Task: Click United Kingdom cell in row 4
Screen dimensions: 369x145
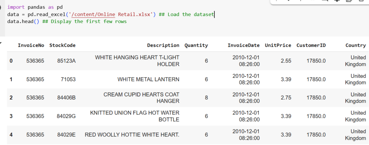Action: [x=356, y=135]
